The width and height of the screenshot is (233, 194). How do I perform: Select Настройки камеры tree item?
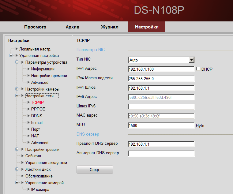(42, 89)
